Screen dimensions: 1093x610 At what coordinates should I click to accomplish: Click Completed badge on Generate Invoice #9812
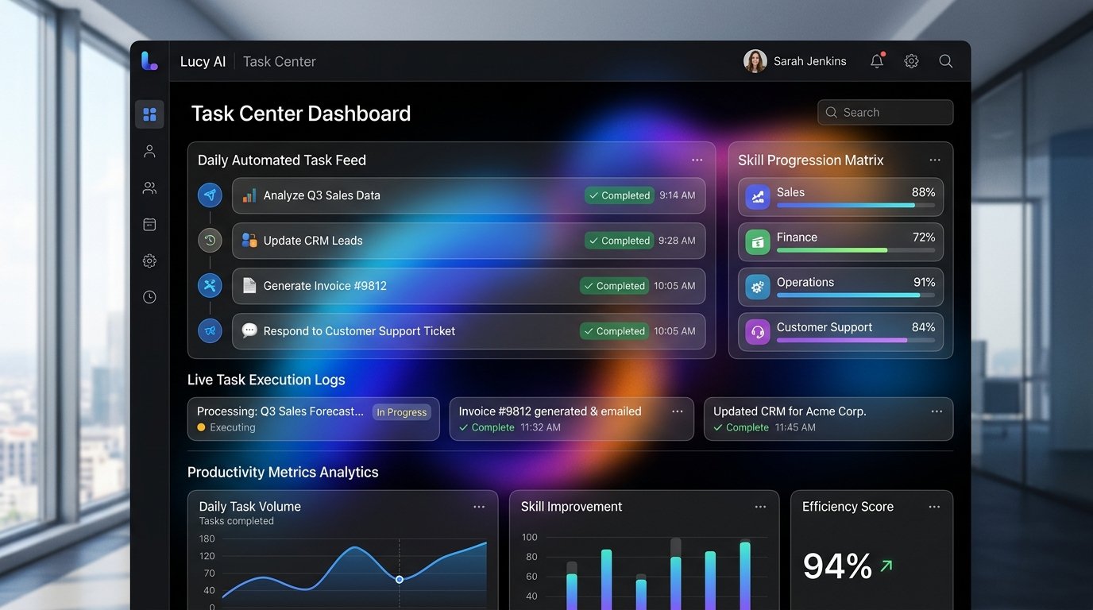tap(614, 286)
